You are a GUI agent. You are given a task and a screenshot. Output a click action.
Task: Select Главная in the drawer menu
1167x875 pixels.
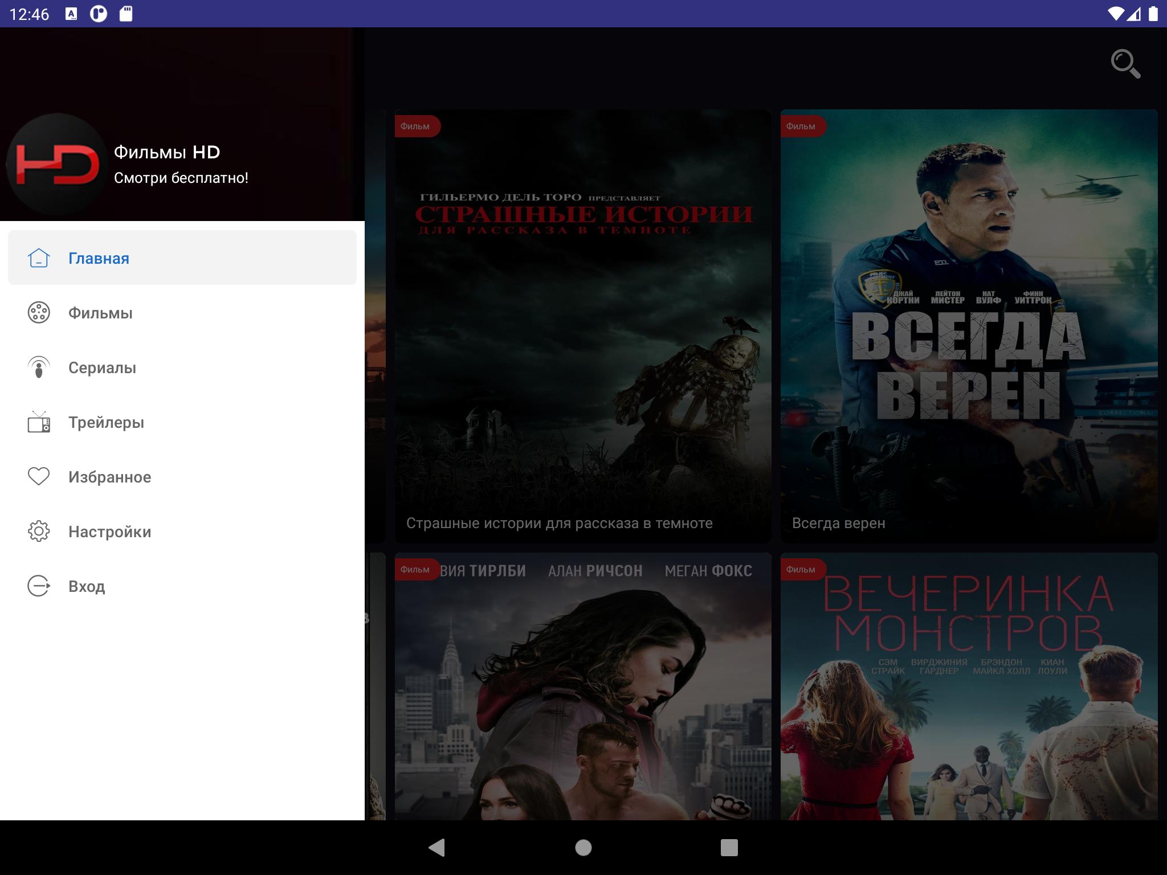(x=182, y=257)
